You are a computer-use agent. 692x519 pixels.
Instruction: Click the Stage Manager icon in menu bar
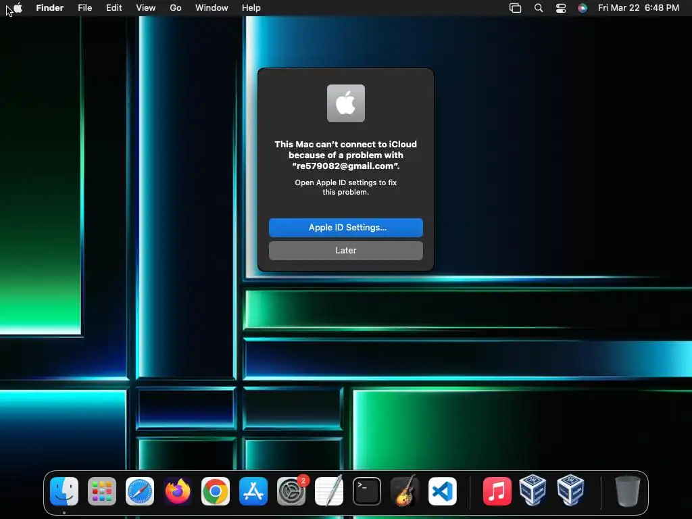click(515, 8)
